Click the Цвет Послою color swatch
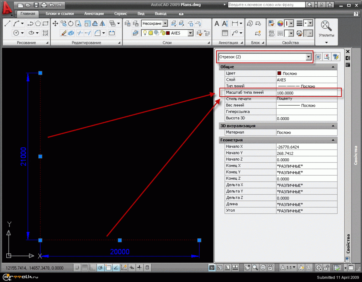This screenshot has width=362, height=282. pyautogui.click(x=279, y=73)
